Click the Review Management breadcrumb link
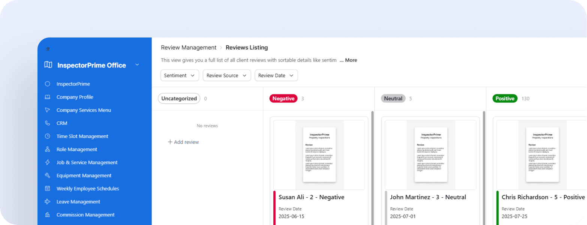 point(189,48)
